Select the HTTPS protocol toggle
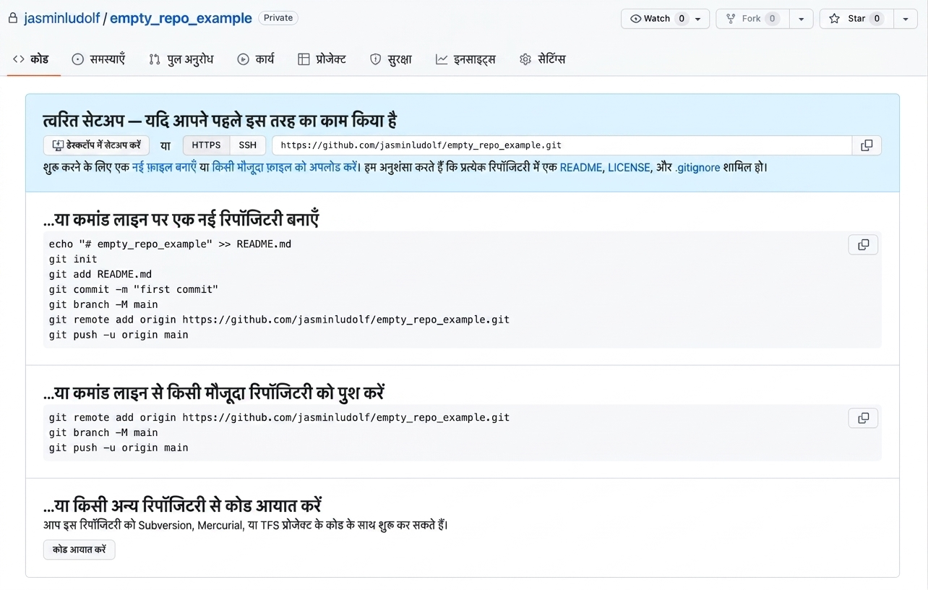The width and height of the screenshot is (928, 590). (206, 145)
